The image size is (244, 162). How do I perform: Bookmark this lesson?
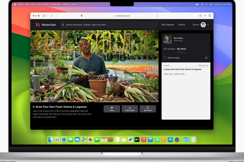coord(148,109)
